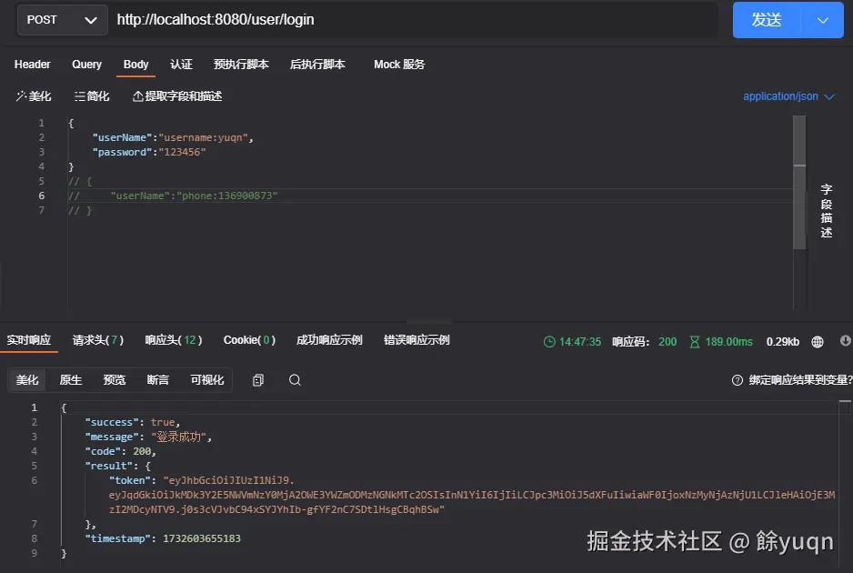
Task: Switch to the Query tab
Action: 86,65
